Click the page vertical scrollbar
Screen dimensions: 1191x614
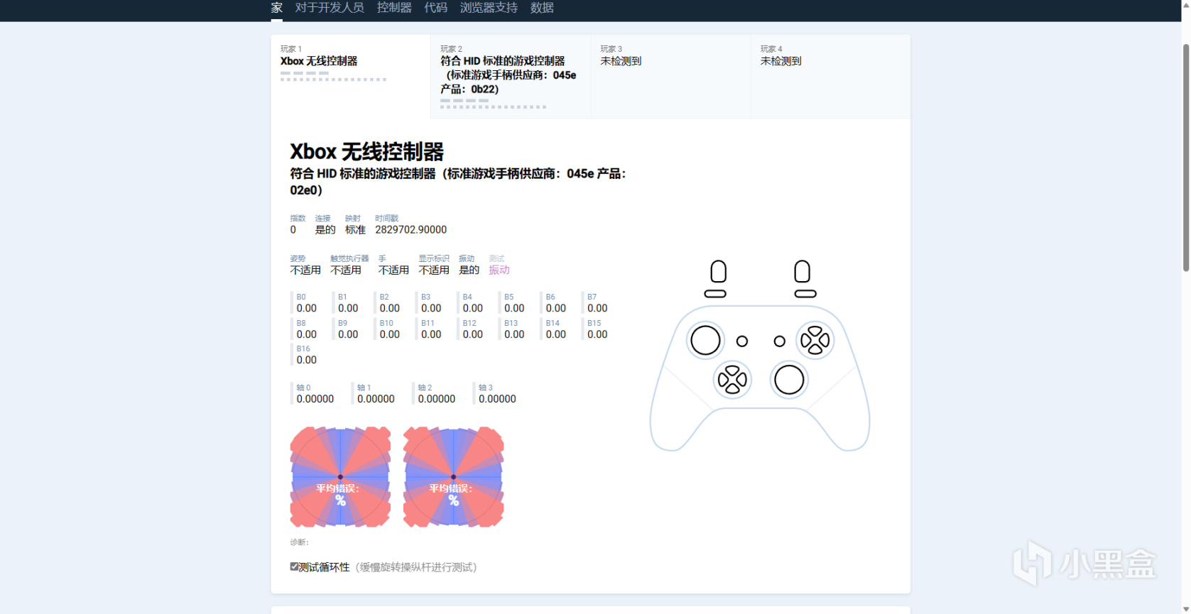tap(1185, 158)
